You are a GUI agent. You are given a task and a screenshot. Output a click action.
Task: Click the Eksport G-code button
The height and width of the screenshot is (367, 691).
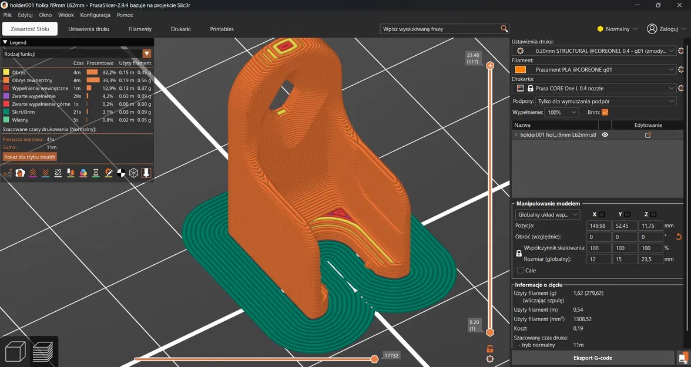point(593,358)
